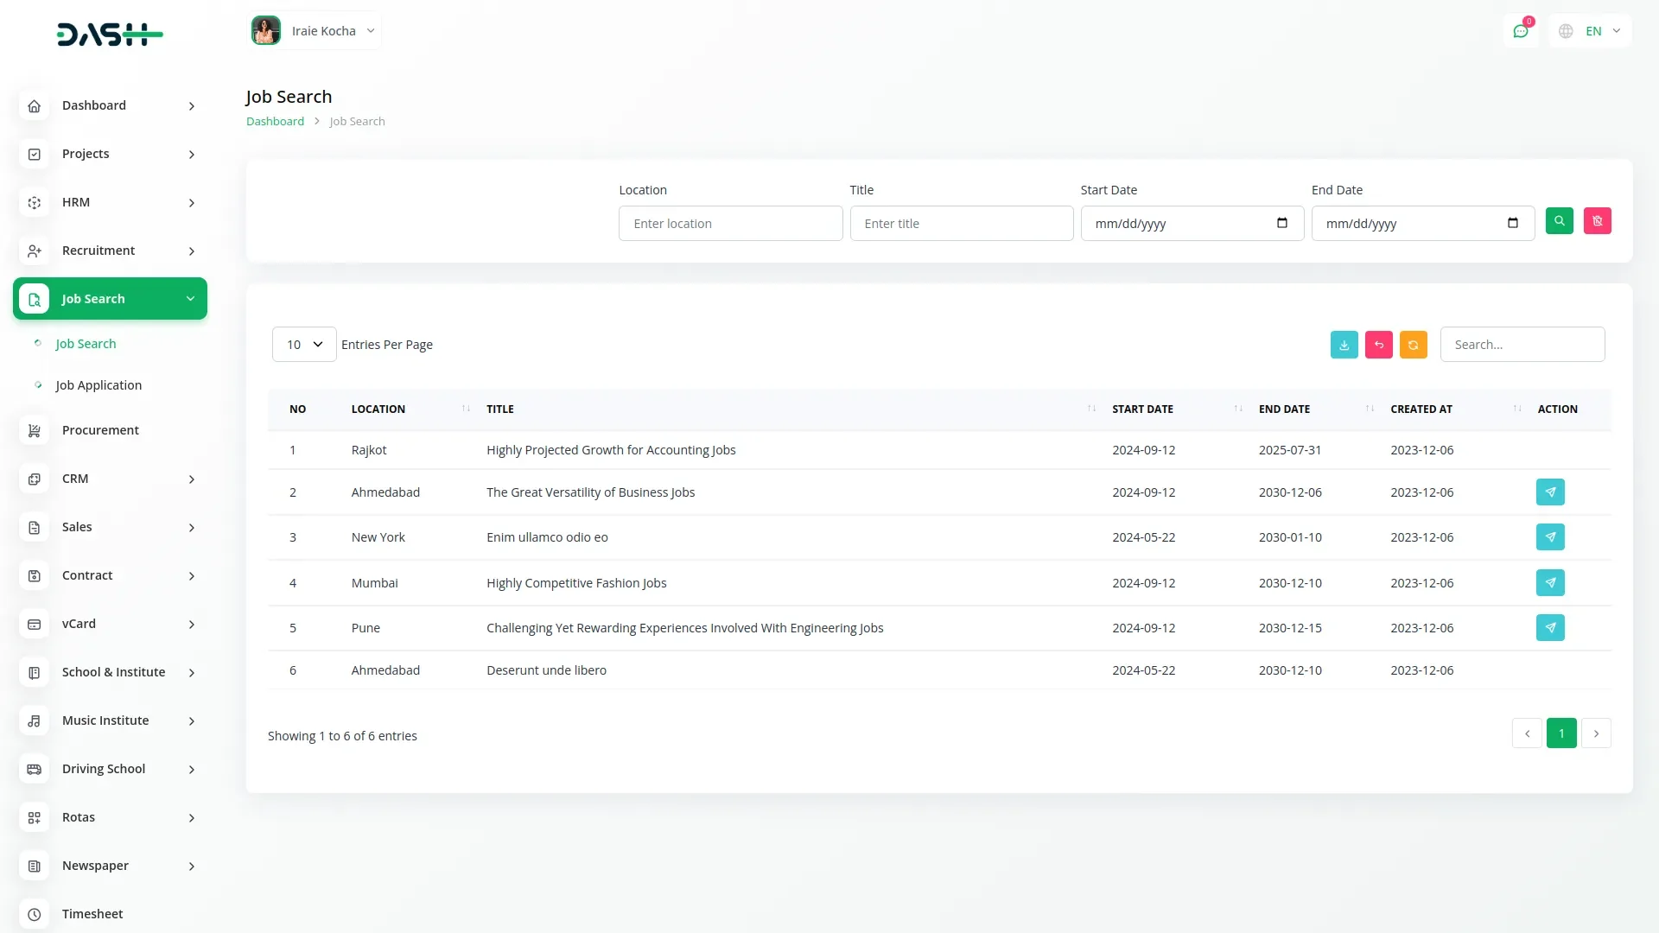Open the Entries Per Page dropdown

304,345
